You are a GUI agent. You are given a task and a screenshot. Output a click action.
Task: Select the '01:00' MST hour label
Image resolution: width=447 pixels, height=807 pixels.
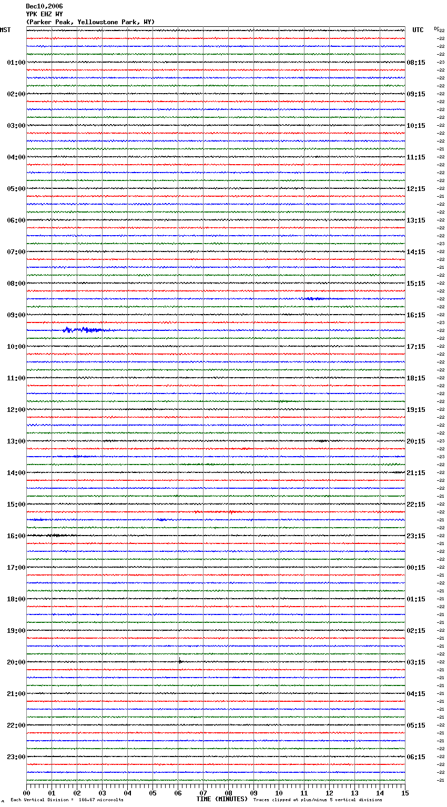click(16, 63)
